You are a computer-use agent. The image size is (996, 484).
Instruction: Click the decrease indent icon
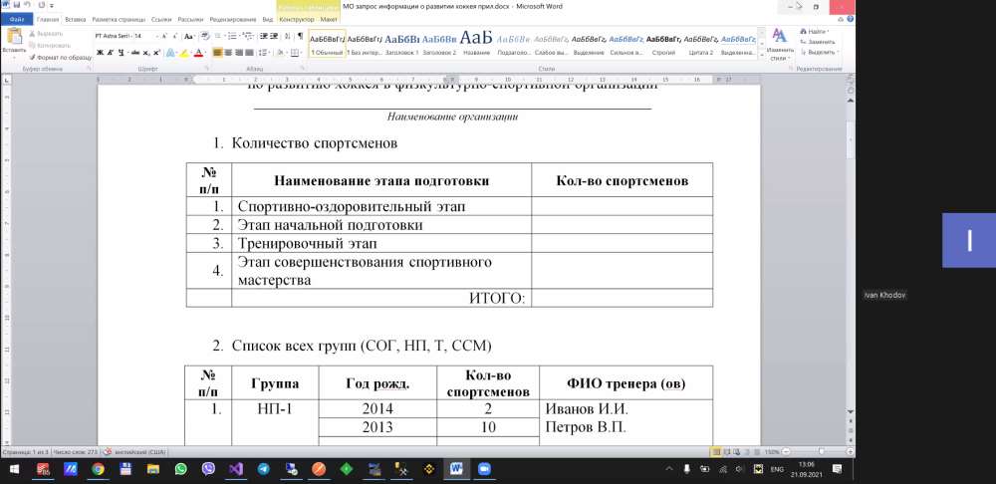[262, 36]
